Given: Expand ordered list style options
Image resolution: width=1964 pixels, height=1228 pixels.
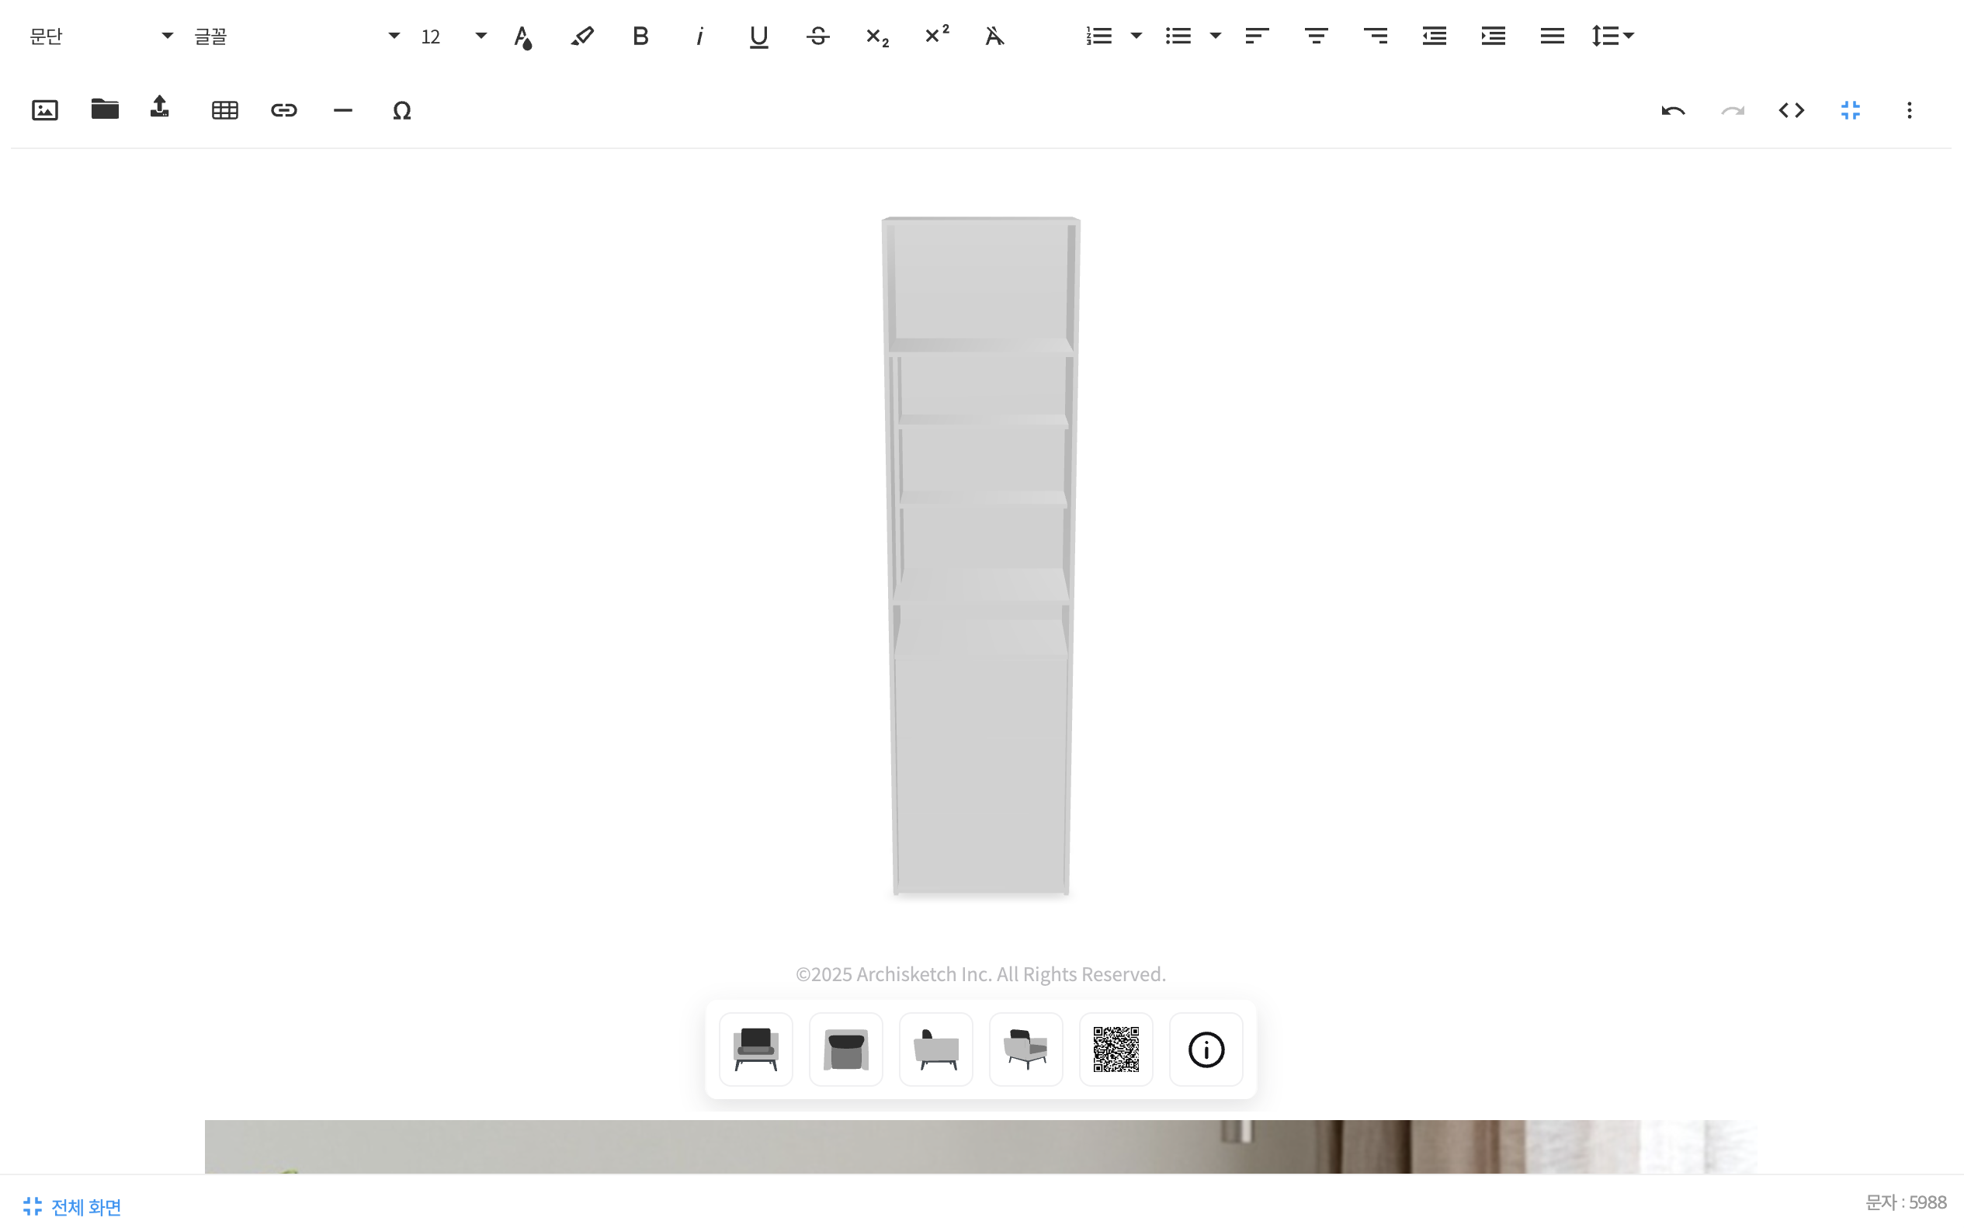Looking at the screenshot, I should click(x=1136, y=36).
